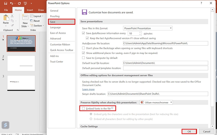Click the floating overlay icon at bottom-left
This screenshot has width=217, height=135.
5,125
